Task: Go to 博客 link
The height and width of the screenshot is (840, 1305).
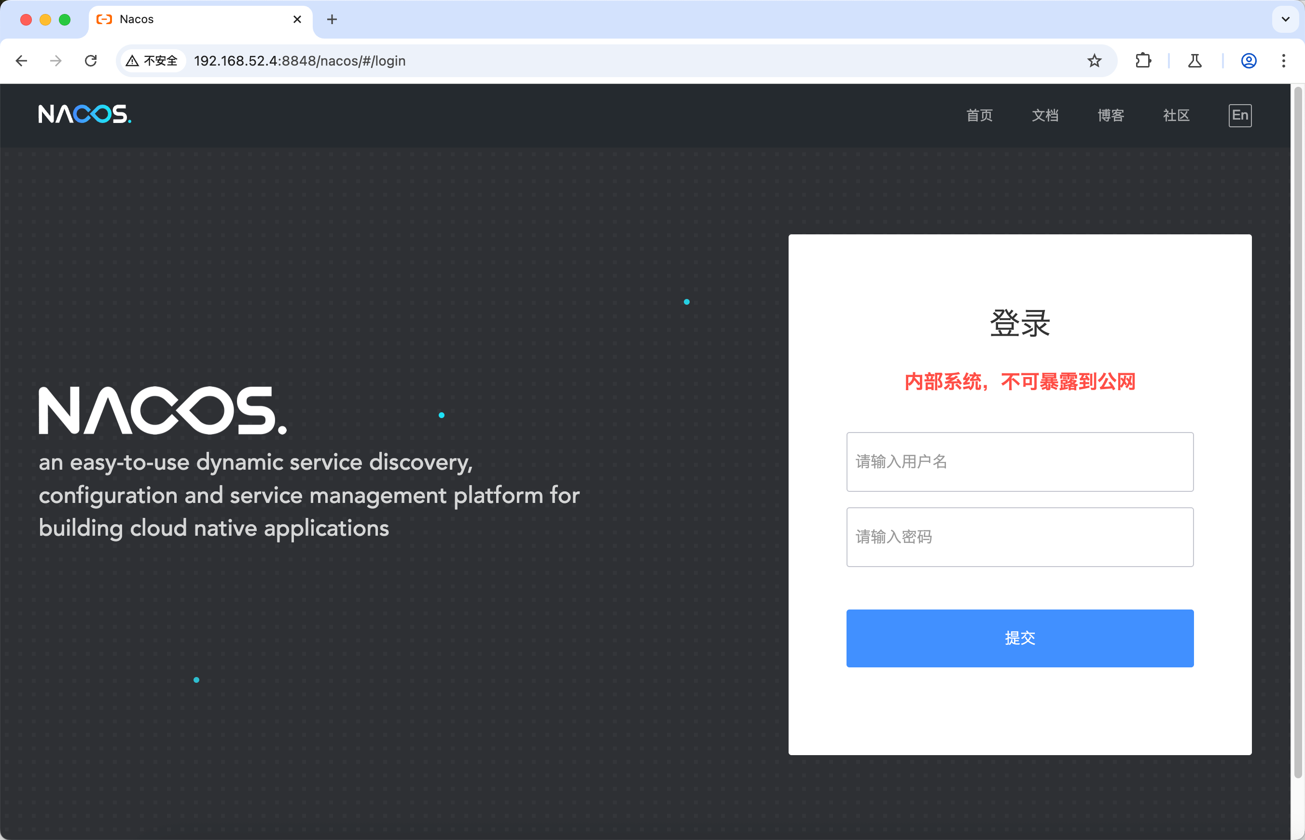Action: pyautogui.click(x=1110, y=115)
